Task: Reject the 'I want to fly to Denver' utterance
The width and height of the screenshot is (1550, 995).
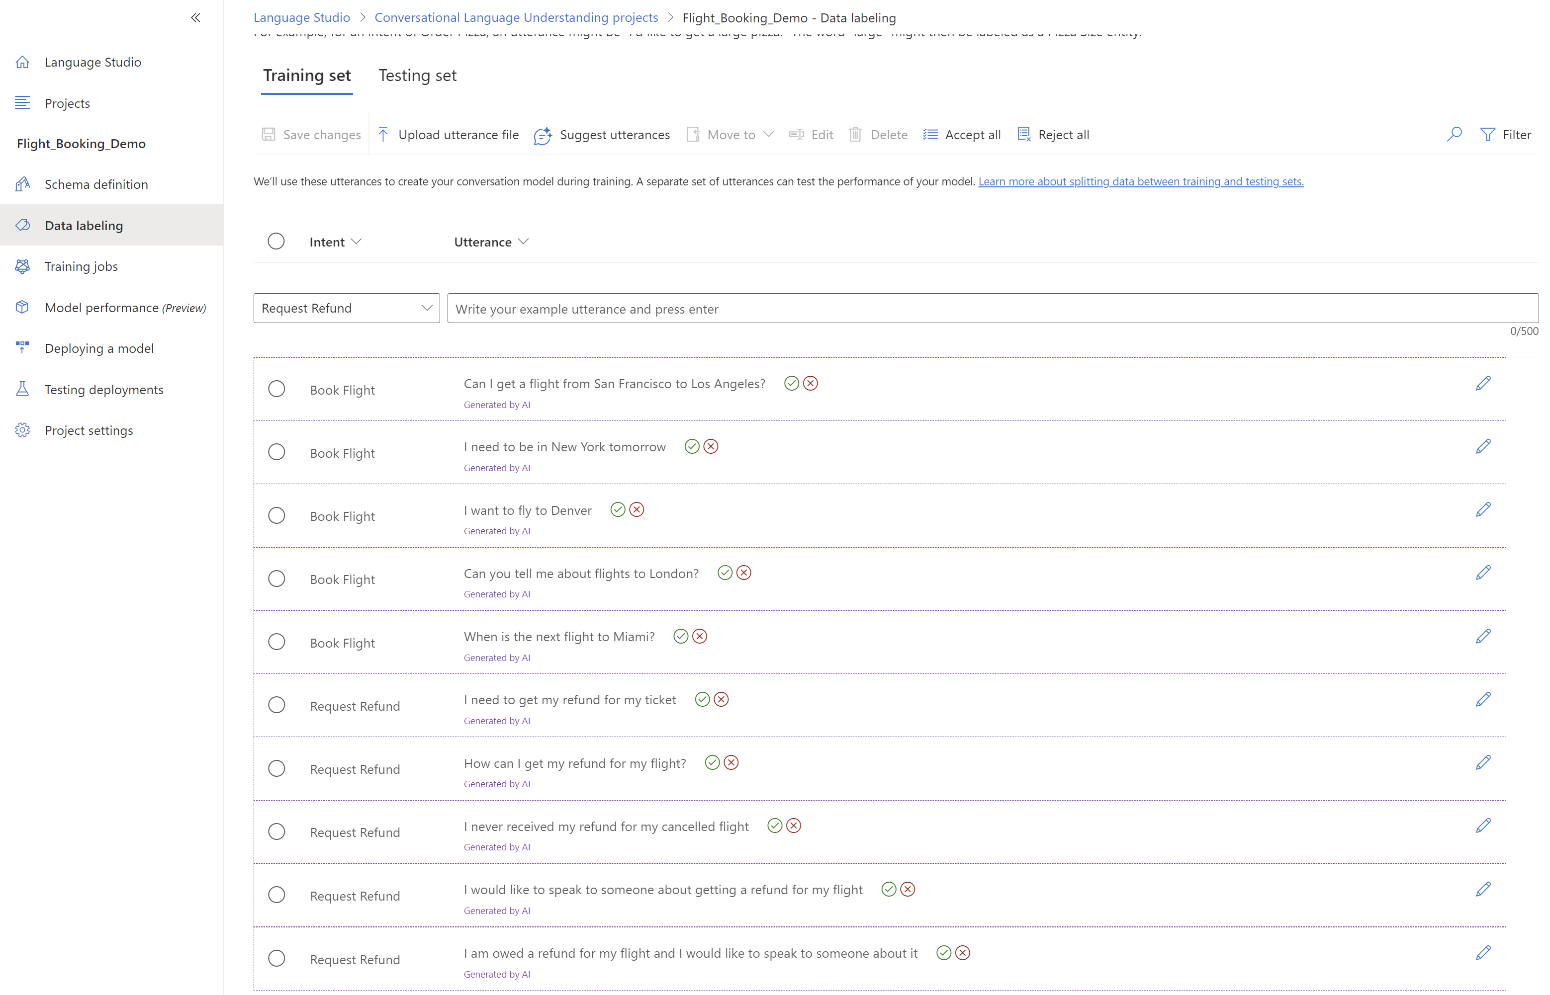Action: click(637, 510)
